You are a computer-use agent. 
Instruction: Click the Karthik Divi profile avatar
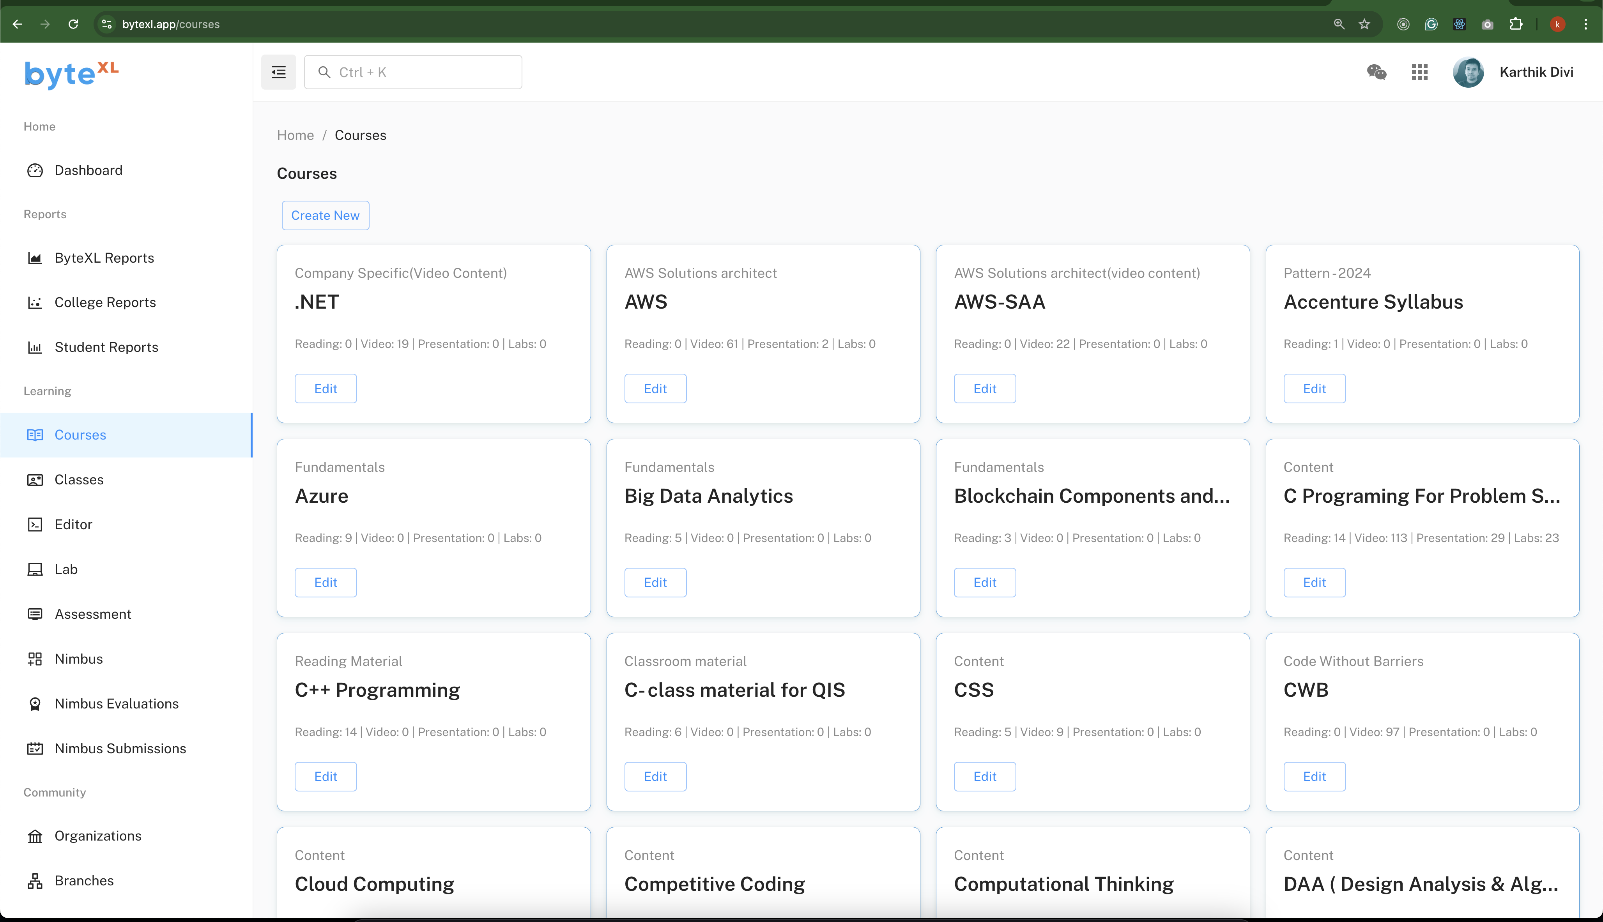pos(1467,72)
